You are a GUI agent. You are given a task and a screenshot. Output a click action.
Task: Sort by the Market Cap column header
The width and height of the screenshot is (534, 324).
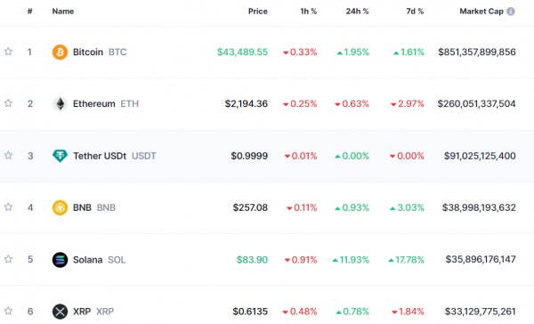[x=481, y=12]
